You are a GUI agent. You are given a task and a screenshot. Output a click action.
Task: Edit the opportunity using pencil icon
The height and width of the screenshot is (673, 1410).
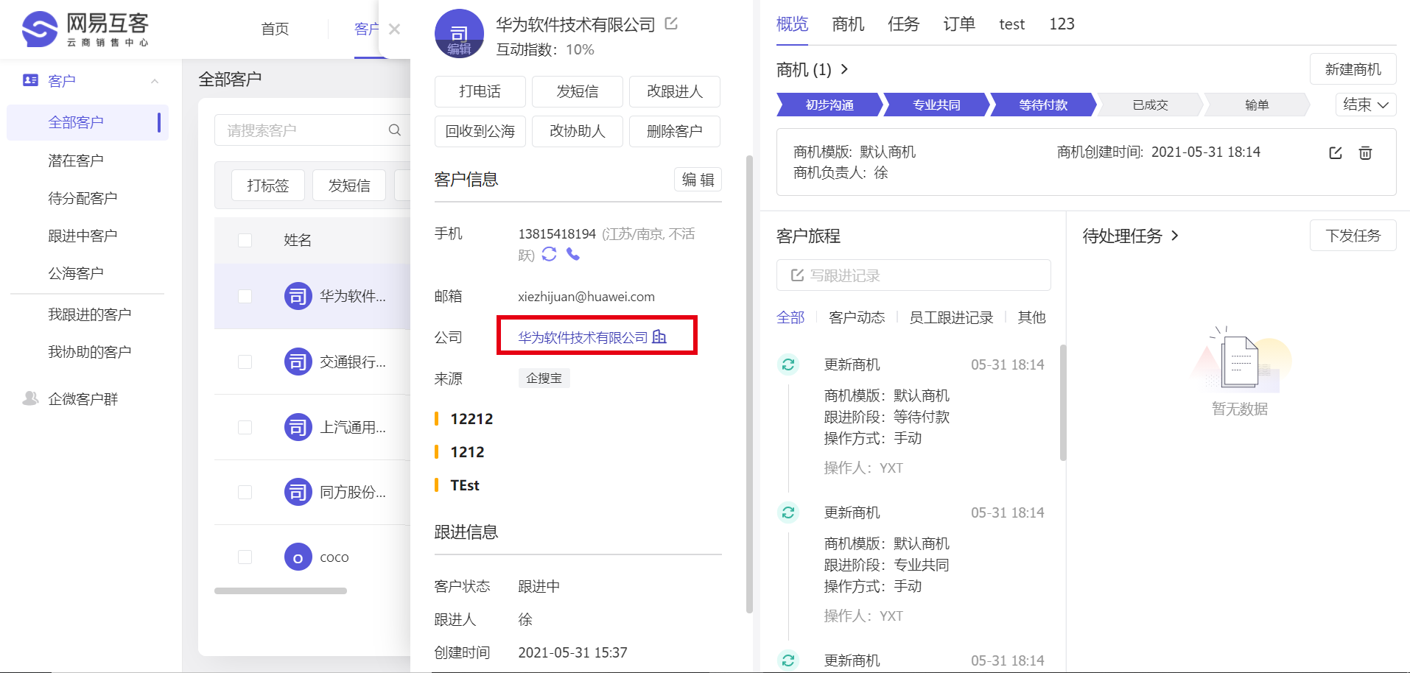1336,152
